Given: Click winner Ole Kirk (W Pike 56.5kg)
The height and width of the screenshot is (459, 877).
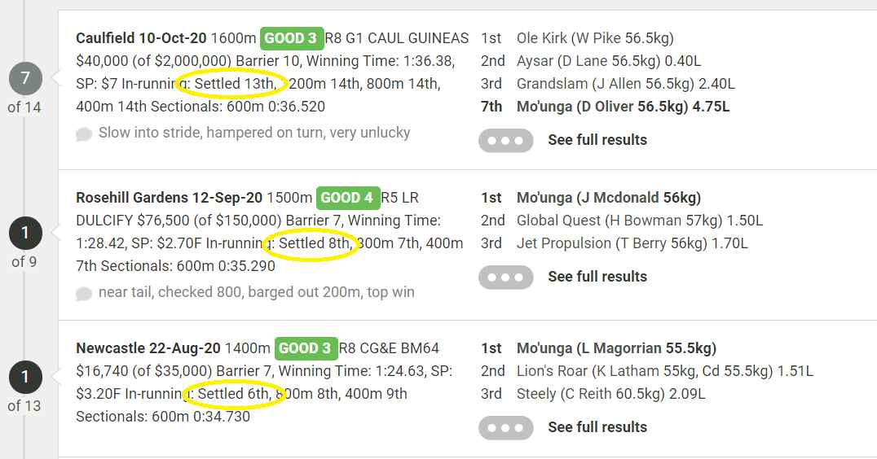Looking at the screenshot, I should click(595, 38).
